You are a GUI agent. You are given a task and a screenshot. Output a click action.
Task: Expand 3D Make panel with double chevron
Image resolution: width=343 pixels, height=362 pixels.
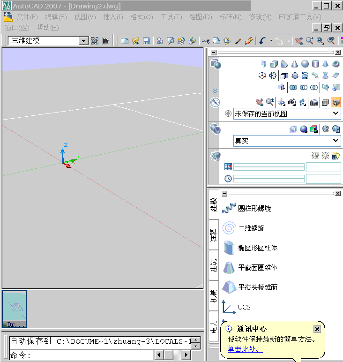pos(215,90)
